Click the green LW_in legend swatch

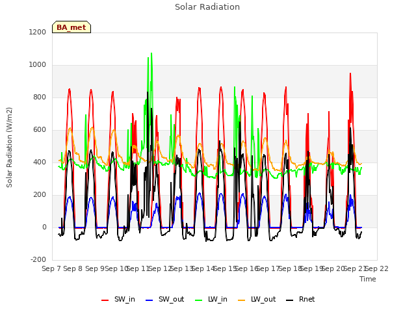coord(199,300)
